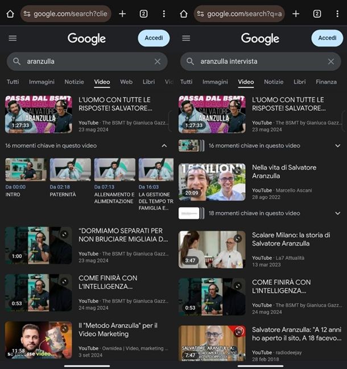347x369 pixels.
Task: Open 'A 12 anni ho aperto il sito' result
Action: [296, 334]
